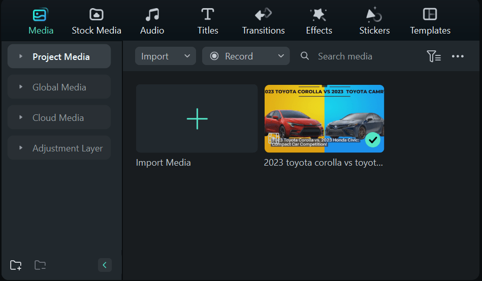This screenshot has height=281, width=482.
Task: Select Cloud Media in sidebar
Action: 58,118
